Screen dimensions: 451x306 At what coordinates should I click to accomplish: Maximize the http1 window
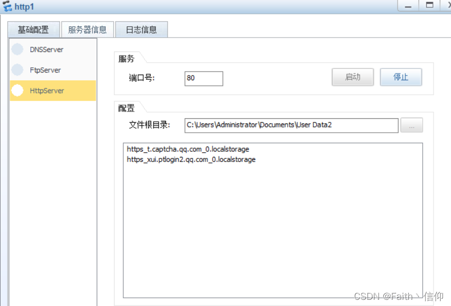click(430, 5)
